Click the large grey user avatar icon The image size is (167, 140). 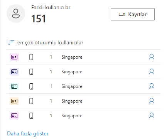point(16,13)
